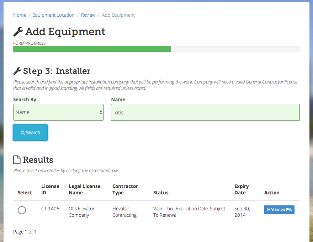This screenshot has height=242, width=313.
Task: Click the Action column header
Action: coord(272,193)
